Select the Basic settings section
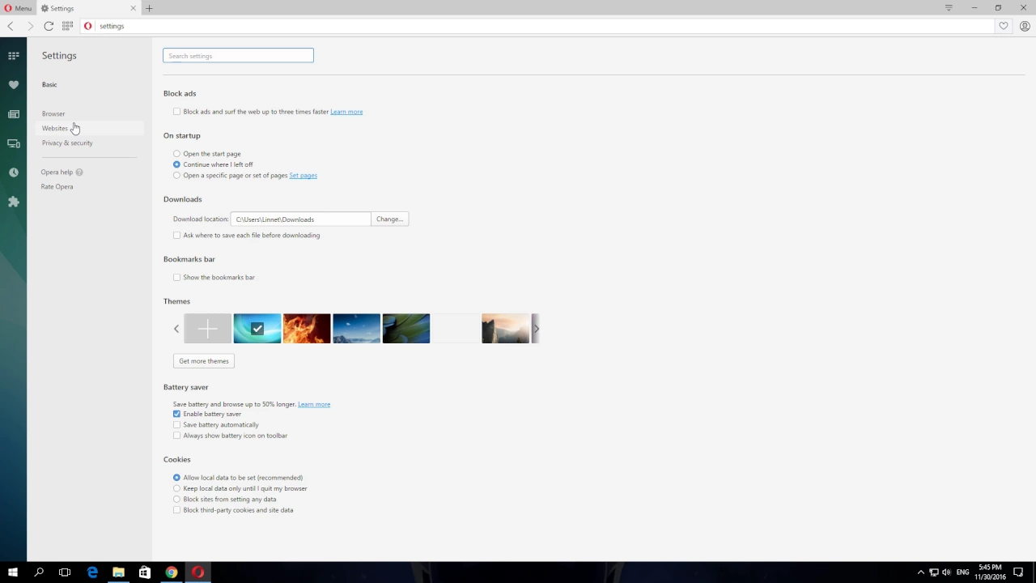Viewport: 1036px width, 583px height. [x=49, y=84]
